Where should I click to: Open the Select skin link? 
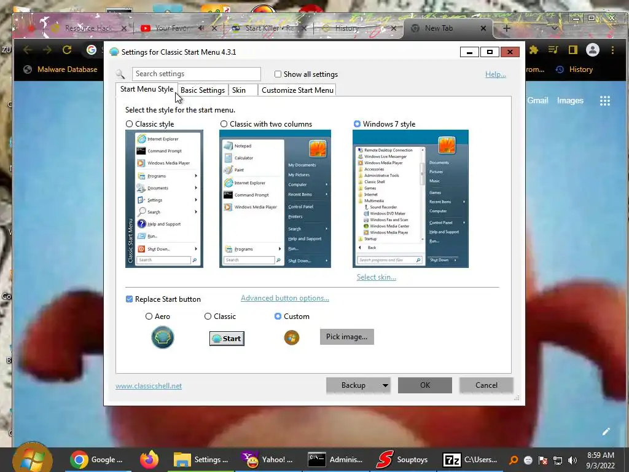(x=377, y=277)
